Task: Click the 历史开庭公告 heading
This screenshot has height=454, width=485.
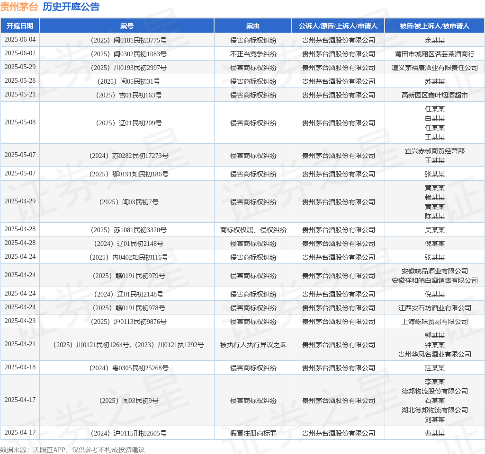Action: coord(71,7)
